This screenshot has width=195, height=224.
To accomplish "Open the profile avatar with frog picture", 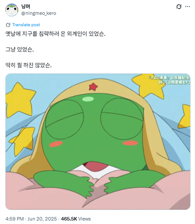I will pyautogui.click(x=12, y=10).
